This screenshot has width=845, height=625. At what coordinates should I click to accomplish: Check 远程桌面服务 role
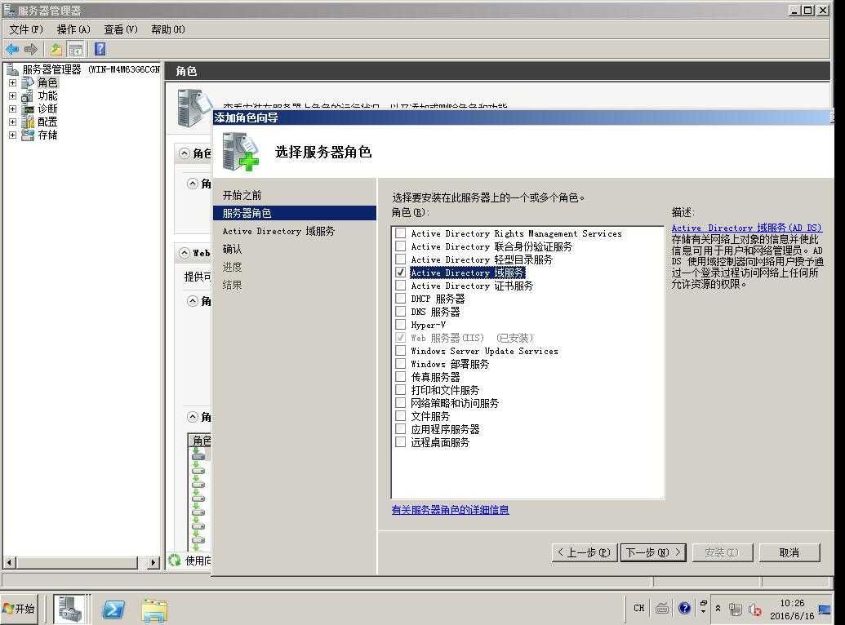point(400,441)
